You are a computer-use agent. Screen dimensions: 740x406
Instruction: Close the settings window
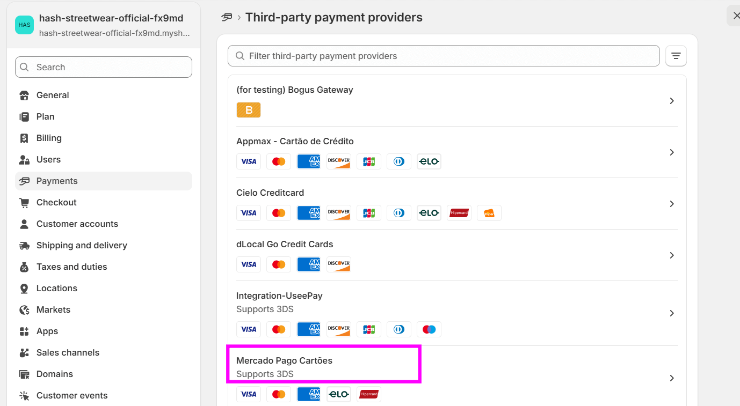tap(735, 16)
